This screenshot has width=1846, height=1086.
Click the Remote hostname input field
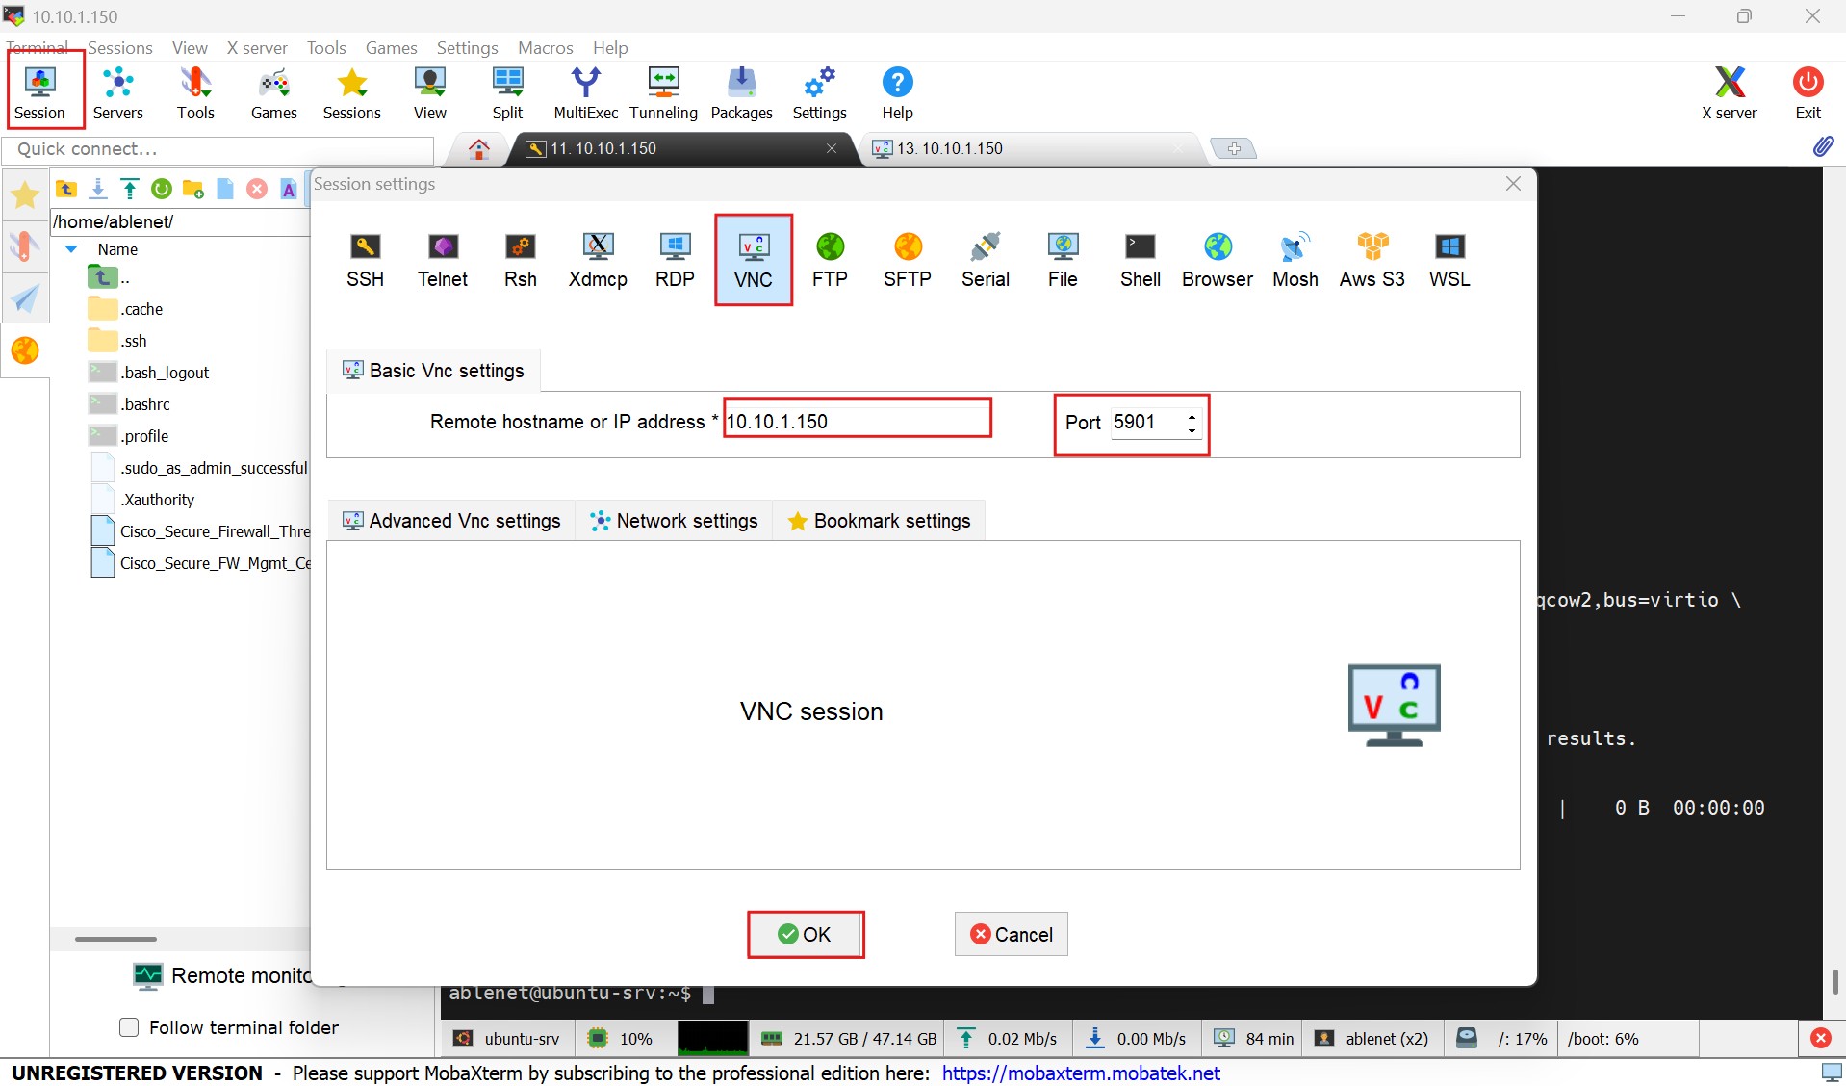click(x=857, y=422)
